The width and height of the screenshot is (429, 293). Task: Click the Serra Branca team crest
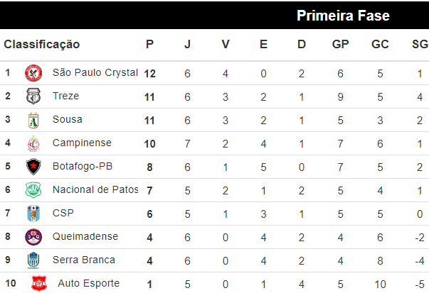(33, 260)
